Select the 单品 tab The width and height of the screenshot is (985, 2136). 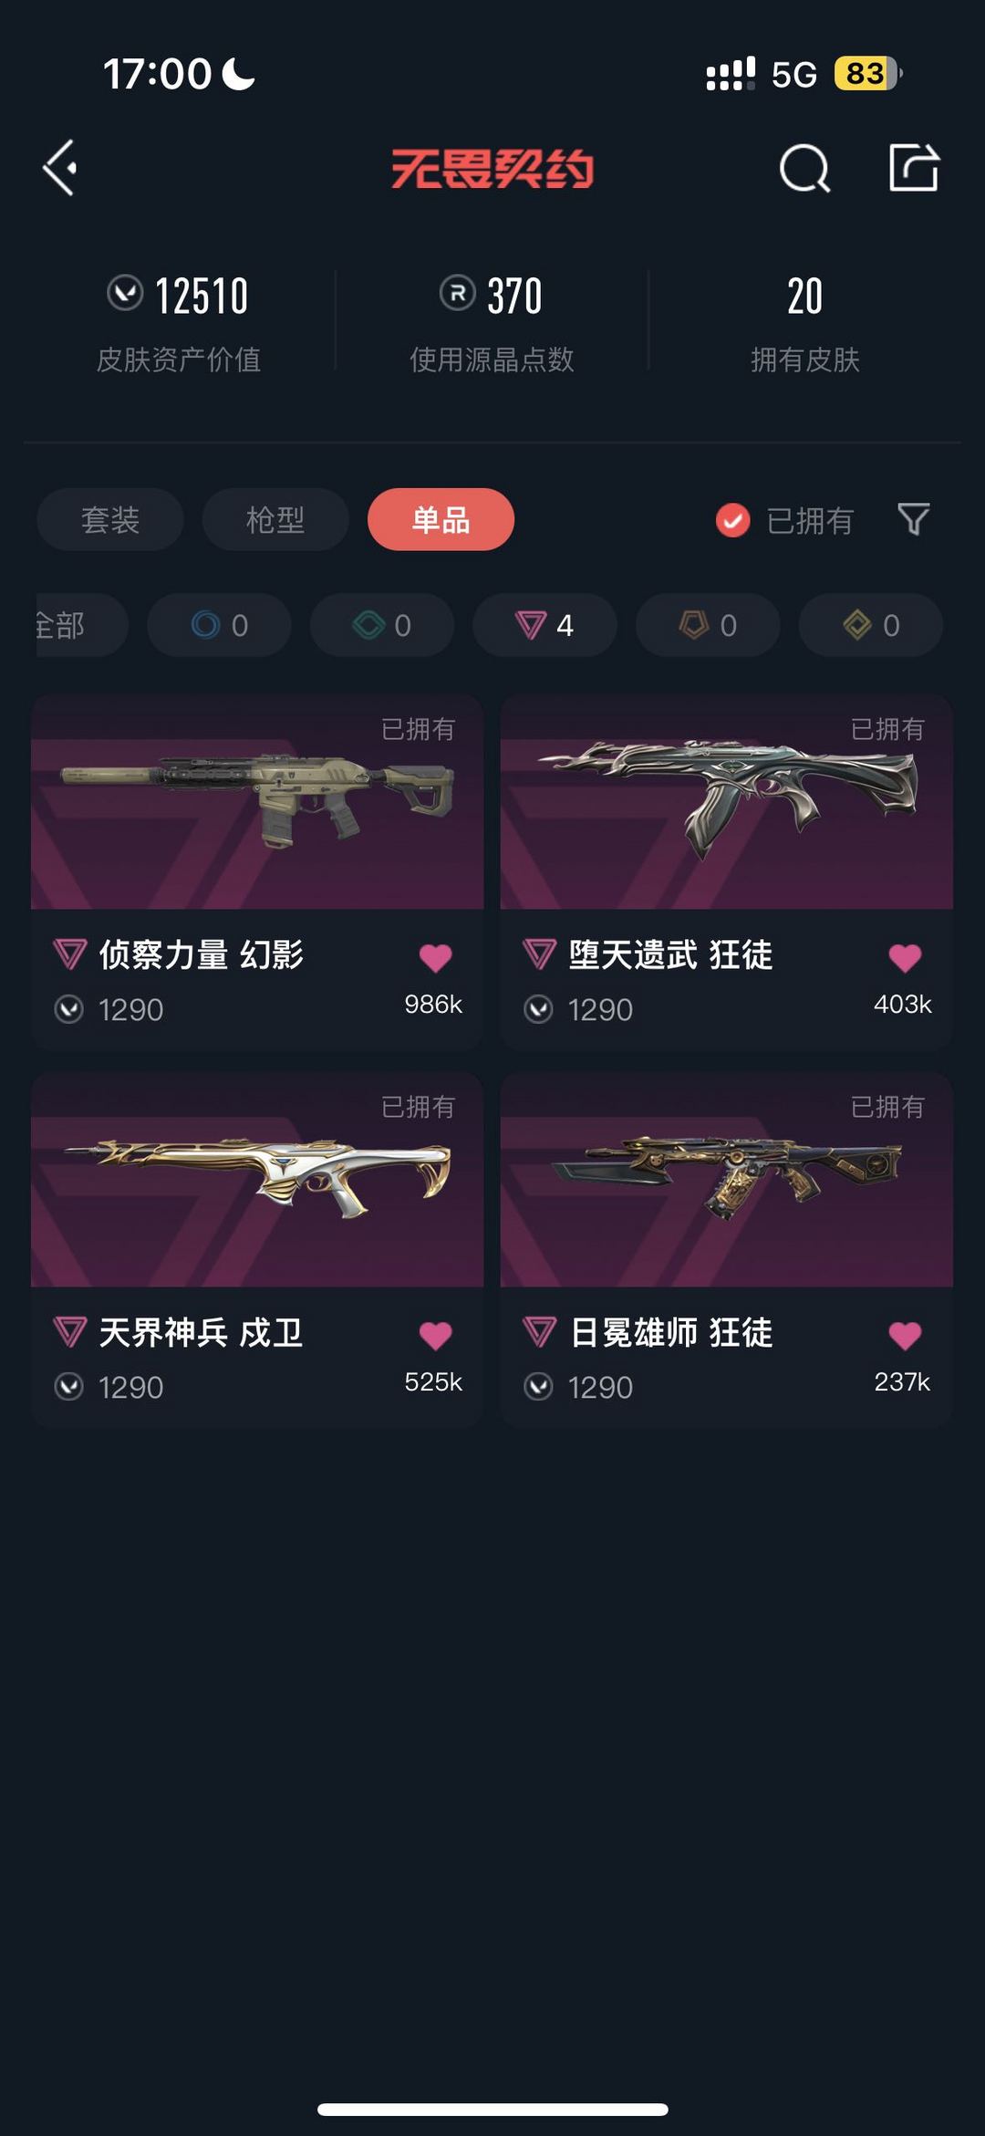tap(441, 519)
